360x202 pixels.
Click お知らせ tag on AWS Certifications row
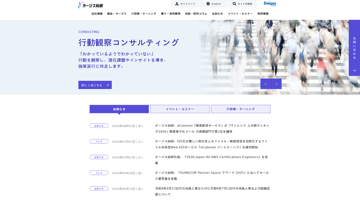pos(99,157)
